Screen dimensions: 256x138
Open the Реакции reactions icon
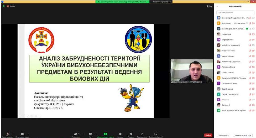pyautogui.click(x=131, y=134)
